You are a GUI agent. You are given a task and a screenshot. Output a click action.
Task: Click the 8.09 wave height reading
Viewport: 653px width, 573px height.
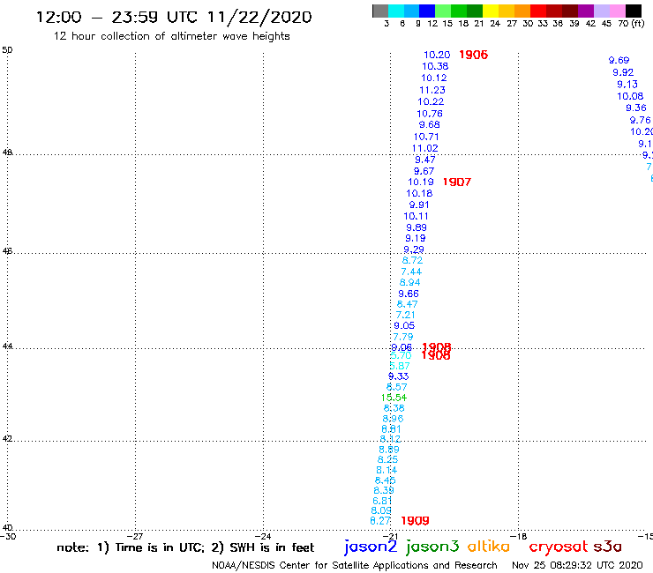(x=381, y=510)
